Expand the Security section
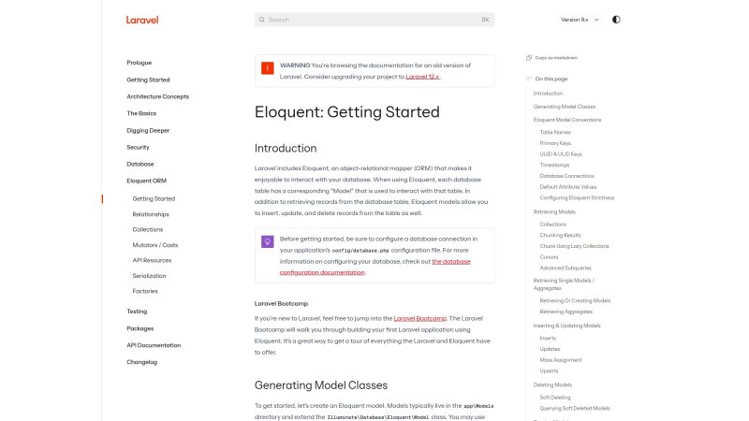The height and width of the screenshot is (421, 749). point(138,147)
